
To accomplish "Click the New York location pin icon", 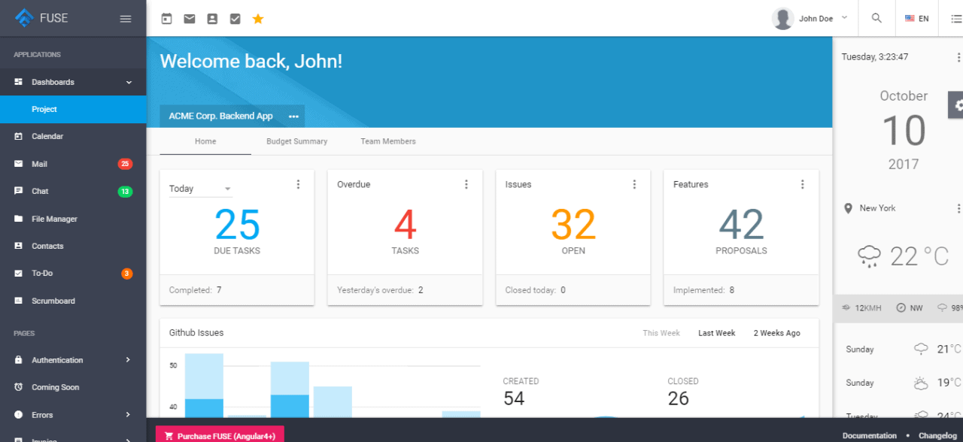I will 849,207.
